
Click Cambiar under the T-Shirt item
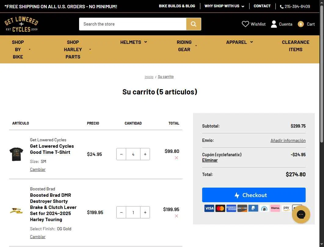pyautogui.click(x=38, y=169)
